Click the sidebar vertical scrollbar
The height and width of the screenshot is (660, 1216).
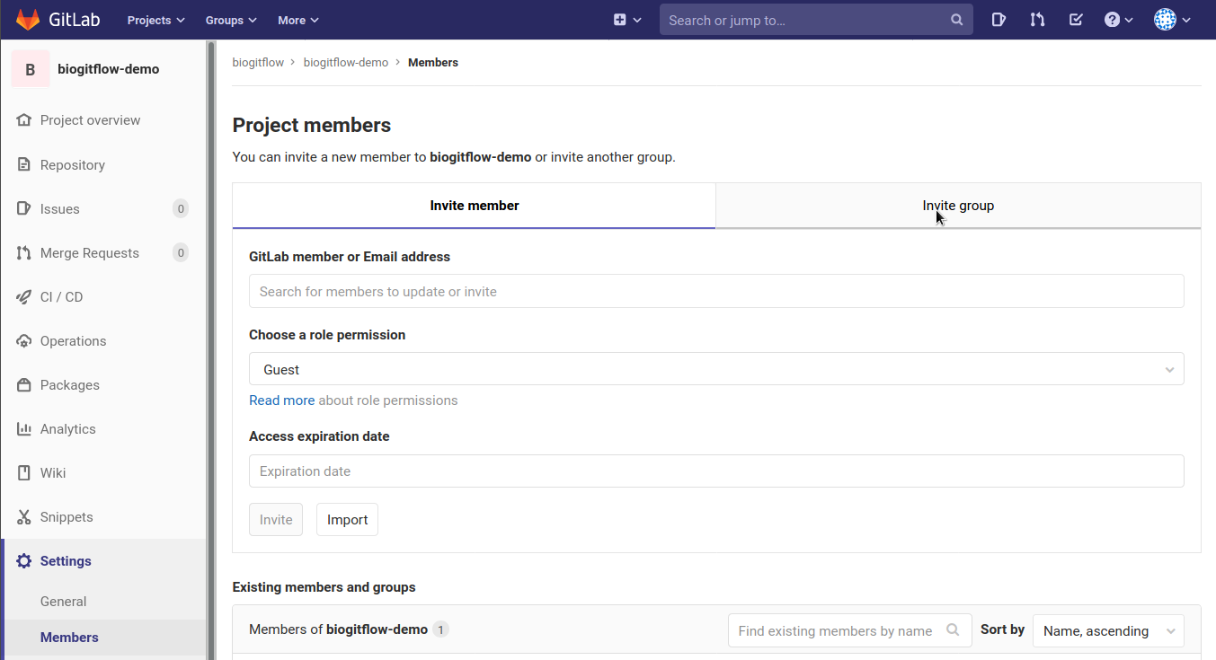(x=211, y=350)
